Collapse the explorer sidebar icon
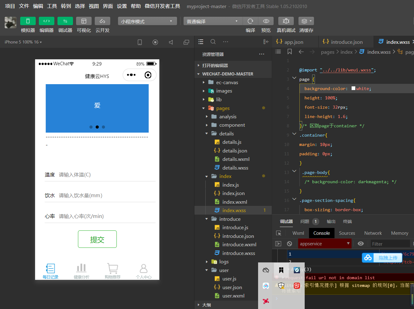The height and width of the screenshot is (309, 414). click(266, 42)
